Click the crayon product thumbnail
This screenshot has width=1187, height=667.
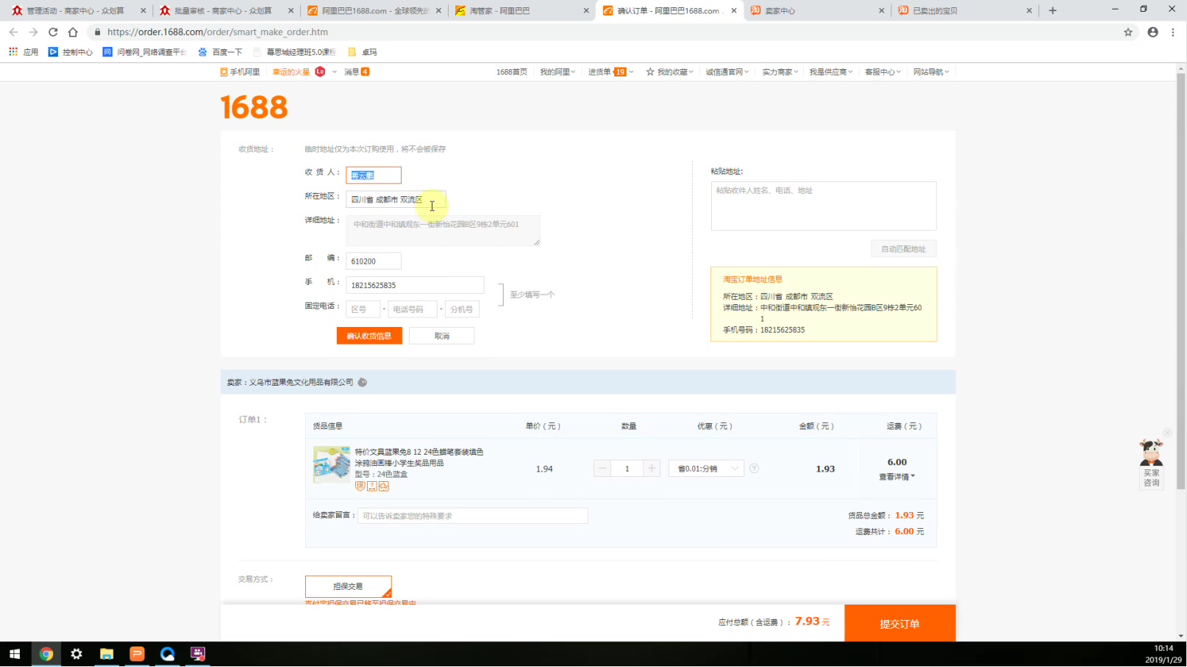(332, 464)
